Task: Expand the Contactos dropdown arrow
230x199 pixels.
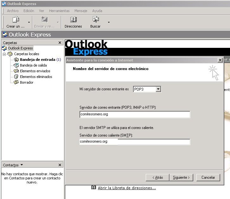Action: [22, 165]
